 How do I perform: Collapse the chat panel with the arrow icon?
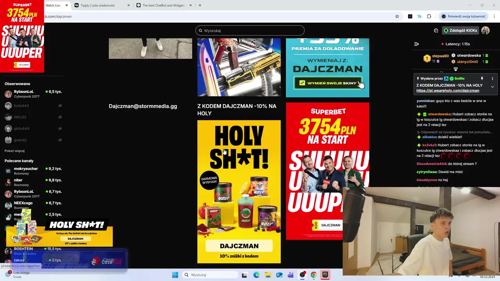(x=416, y=44)
